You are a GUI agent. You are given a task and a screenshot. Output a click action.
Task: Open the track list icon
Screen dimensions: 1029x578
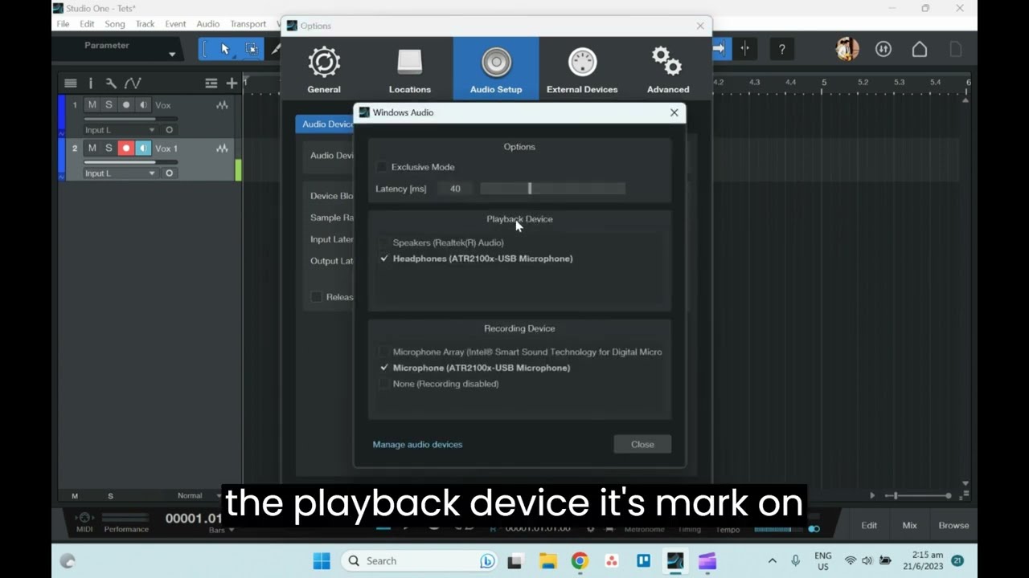(x=71, y=83)
